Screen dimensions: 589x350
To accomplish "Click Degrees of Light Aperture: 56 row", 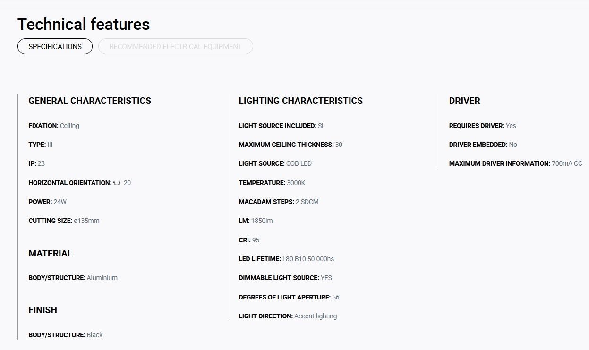I will [289, 297].
